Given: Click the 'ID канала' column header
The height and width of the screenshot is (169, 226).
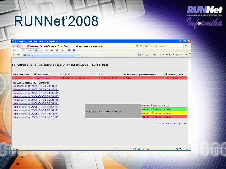Looking at the screenshot, I should pyautogui.click(x=41, y=74).
